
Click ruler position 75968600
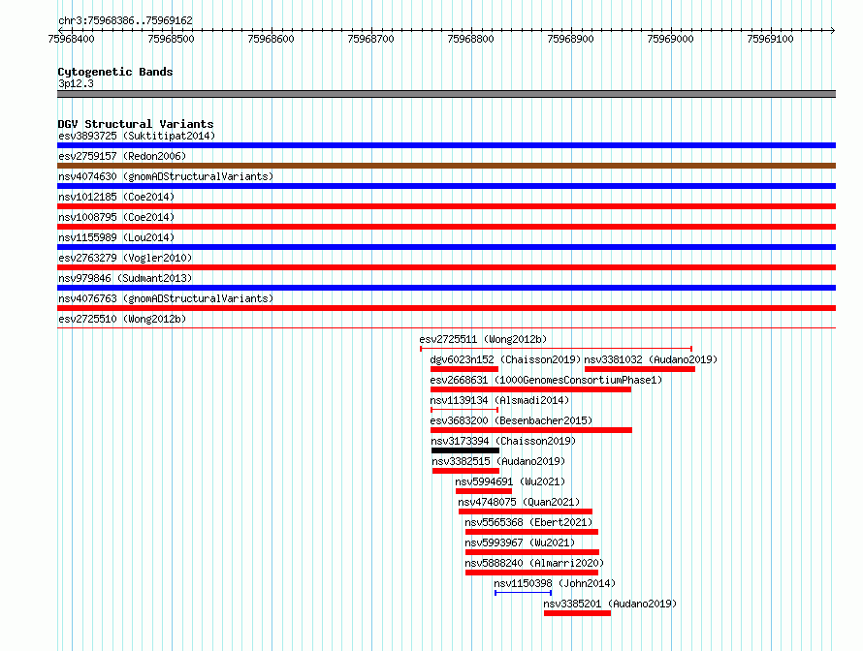[x=271, y=39]
